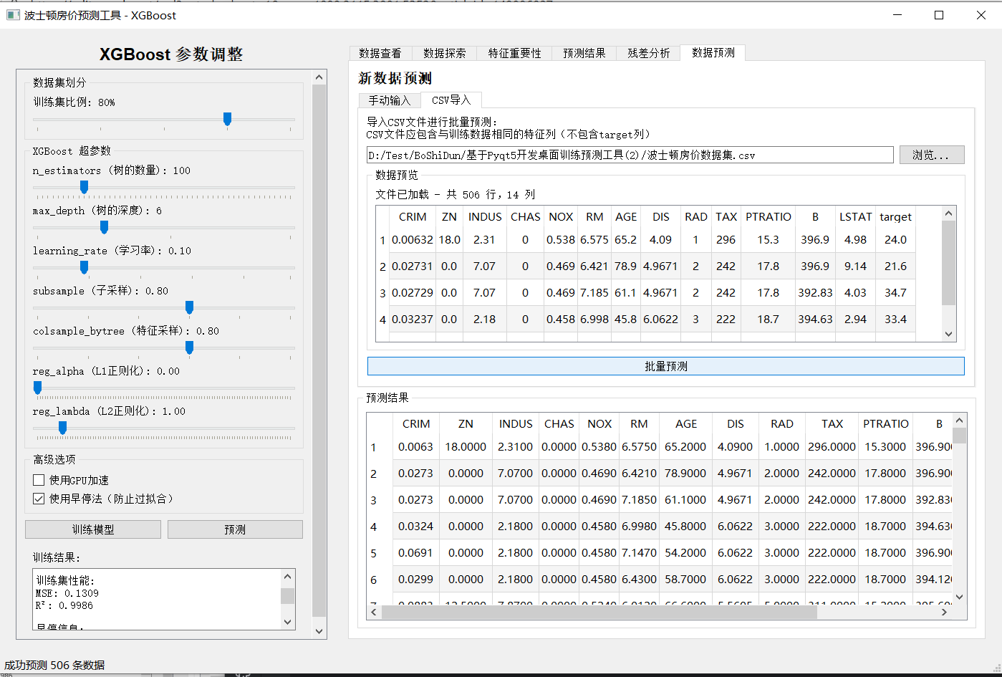The width and height of the screenshot is (1002, 677).
Task: Click row header 4 in the 数据预览 table
Action: [382, 320]
